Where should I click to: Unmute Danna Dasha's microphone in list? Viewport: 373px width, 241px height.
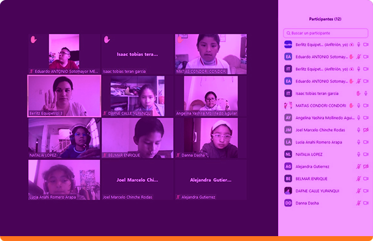[x=358, y=203]
